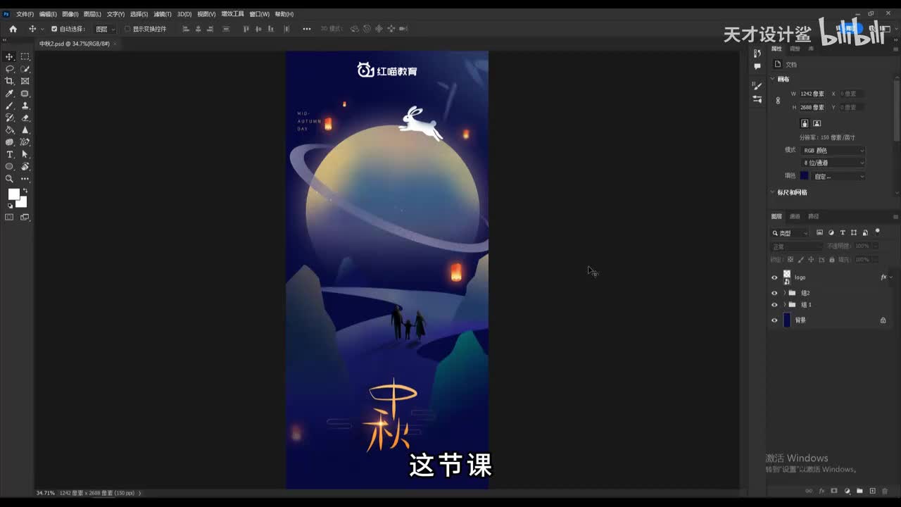Screen dimensions: 901x507
Task: Open the Edit Toolbar three-dots button
Action: [25, 179]
